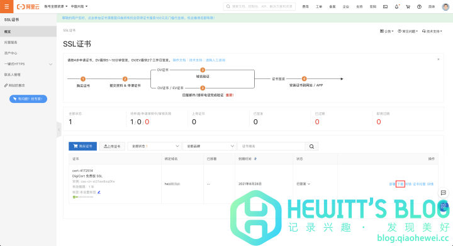Open the 全部状态 status filter dropdown
The width and height of the screenshot is (453, 246).
pyautogui.click(x=155, y=146)
